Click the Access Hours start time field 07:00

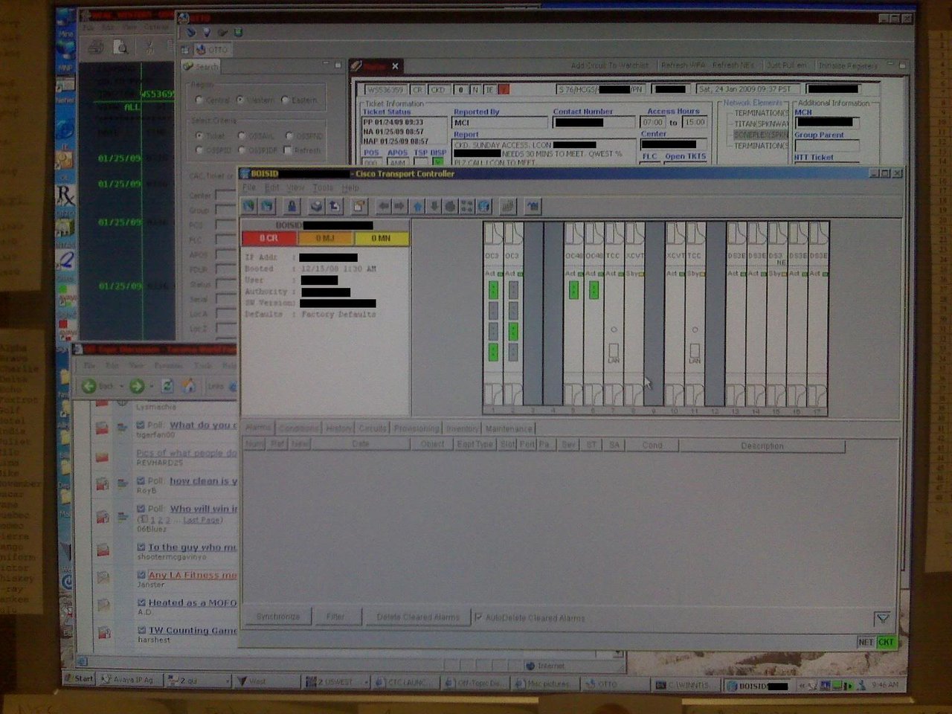[x=653, y=122]
